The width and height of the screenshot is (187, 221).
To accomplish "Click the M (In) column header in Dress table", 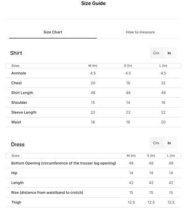I will pyautogui.click(x=131, y=156).
